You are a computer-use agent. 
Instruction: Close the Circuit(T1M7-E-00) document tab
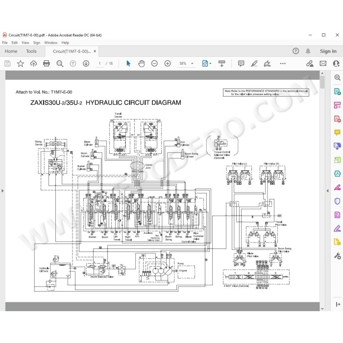pos(95,51)
